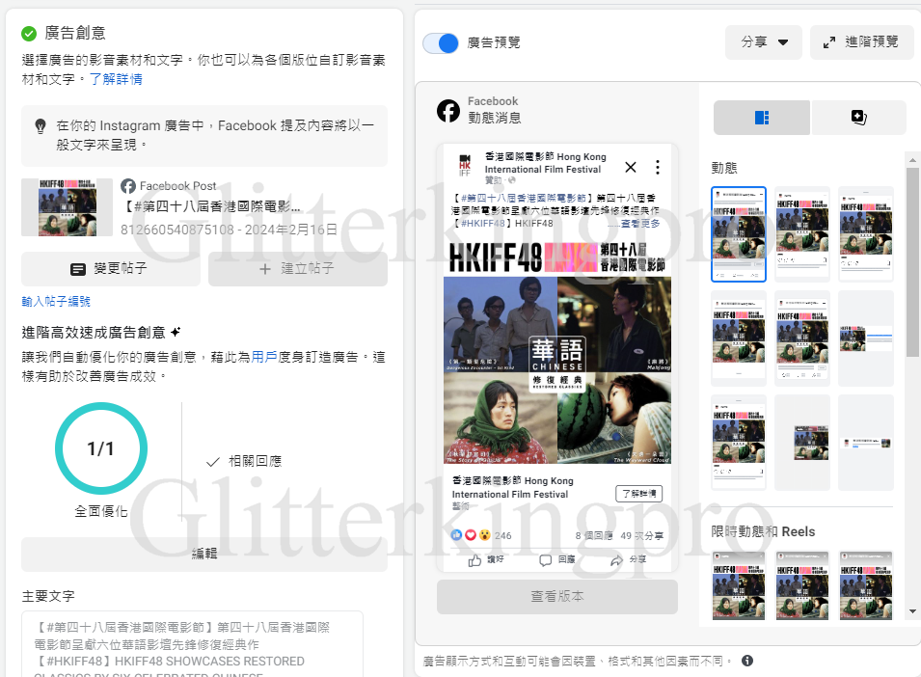
Task: Click the post icon on 變更帖子
Action: (x=77, y=269)
